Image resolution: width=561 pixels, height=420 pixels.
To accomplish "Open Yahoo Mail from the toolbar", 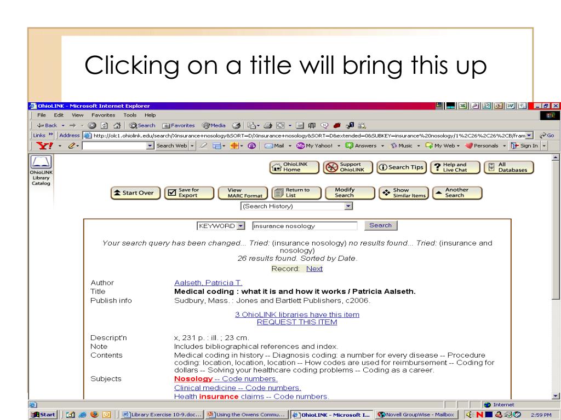I will point(274,145).
